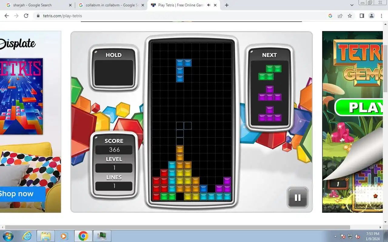Click the Displate Tetris poster image

point(21,96)
